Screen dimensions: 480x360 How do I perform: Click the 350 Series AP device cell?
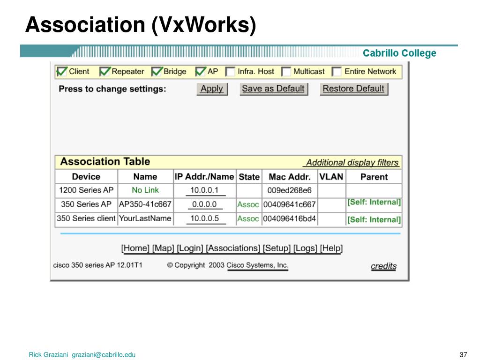[x=86, y=204]
